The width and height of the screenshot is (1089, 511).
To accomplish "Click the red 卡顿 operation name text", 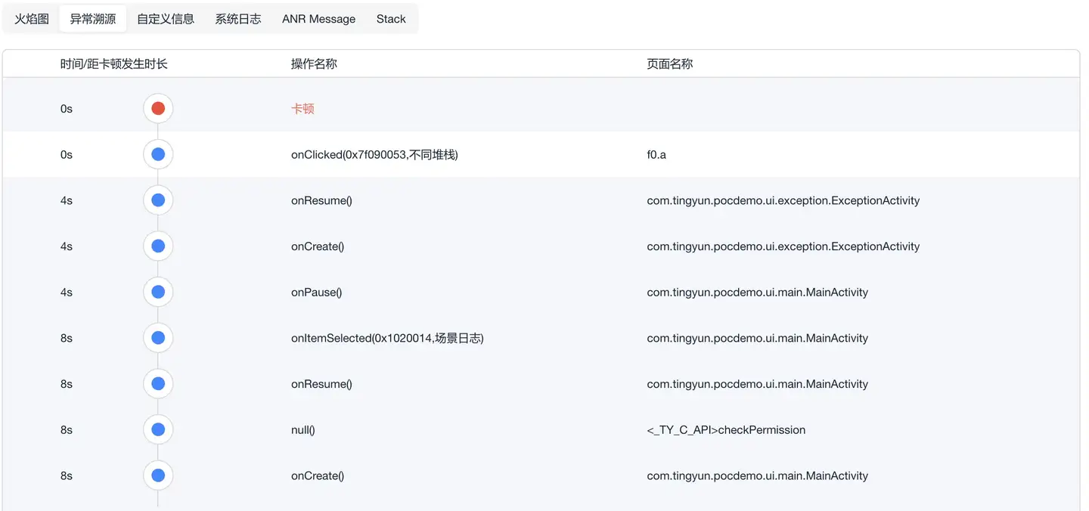I will click(302, 109).
